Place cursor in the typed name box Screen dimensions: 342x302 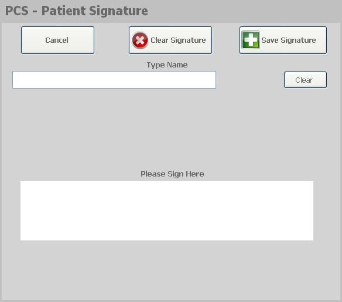(114, 80)
